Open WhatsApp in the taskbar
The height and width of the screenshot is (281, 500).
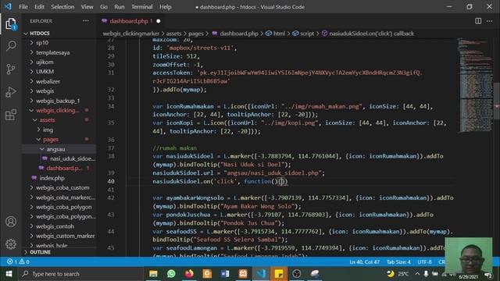point(171,274)
